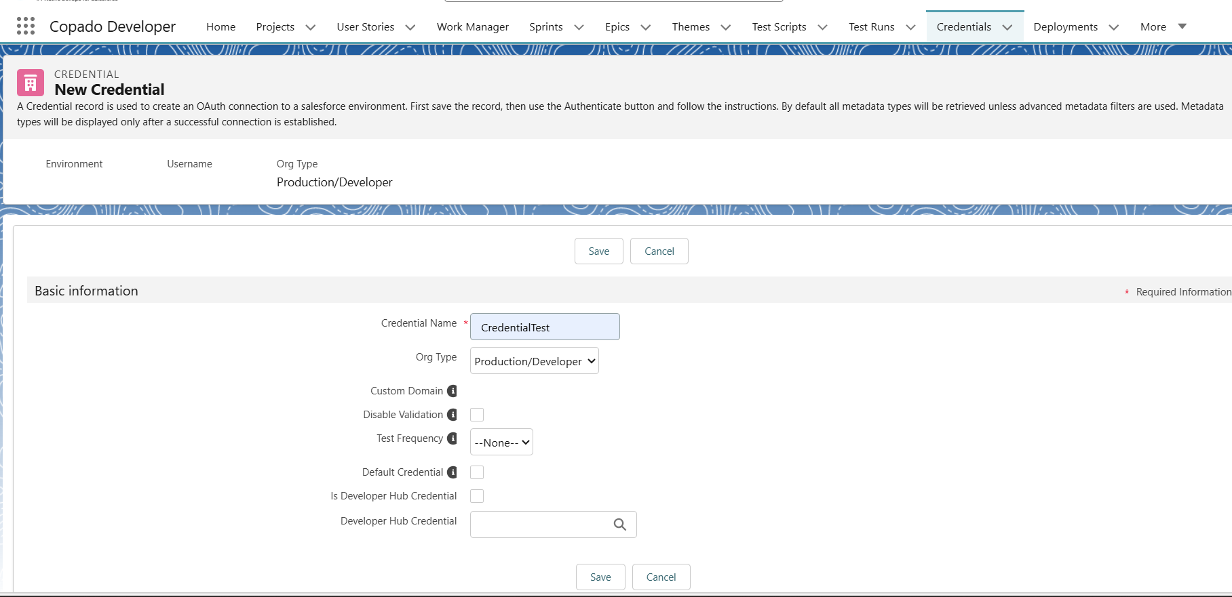The width and height of the screenshot is (1232, 597).
Task: Click the bottom Save button
Action: point(600,577)
